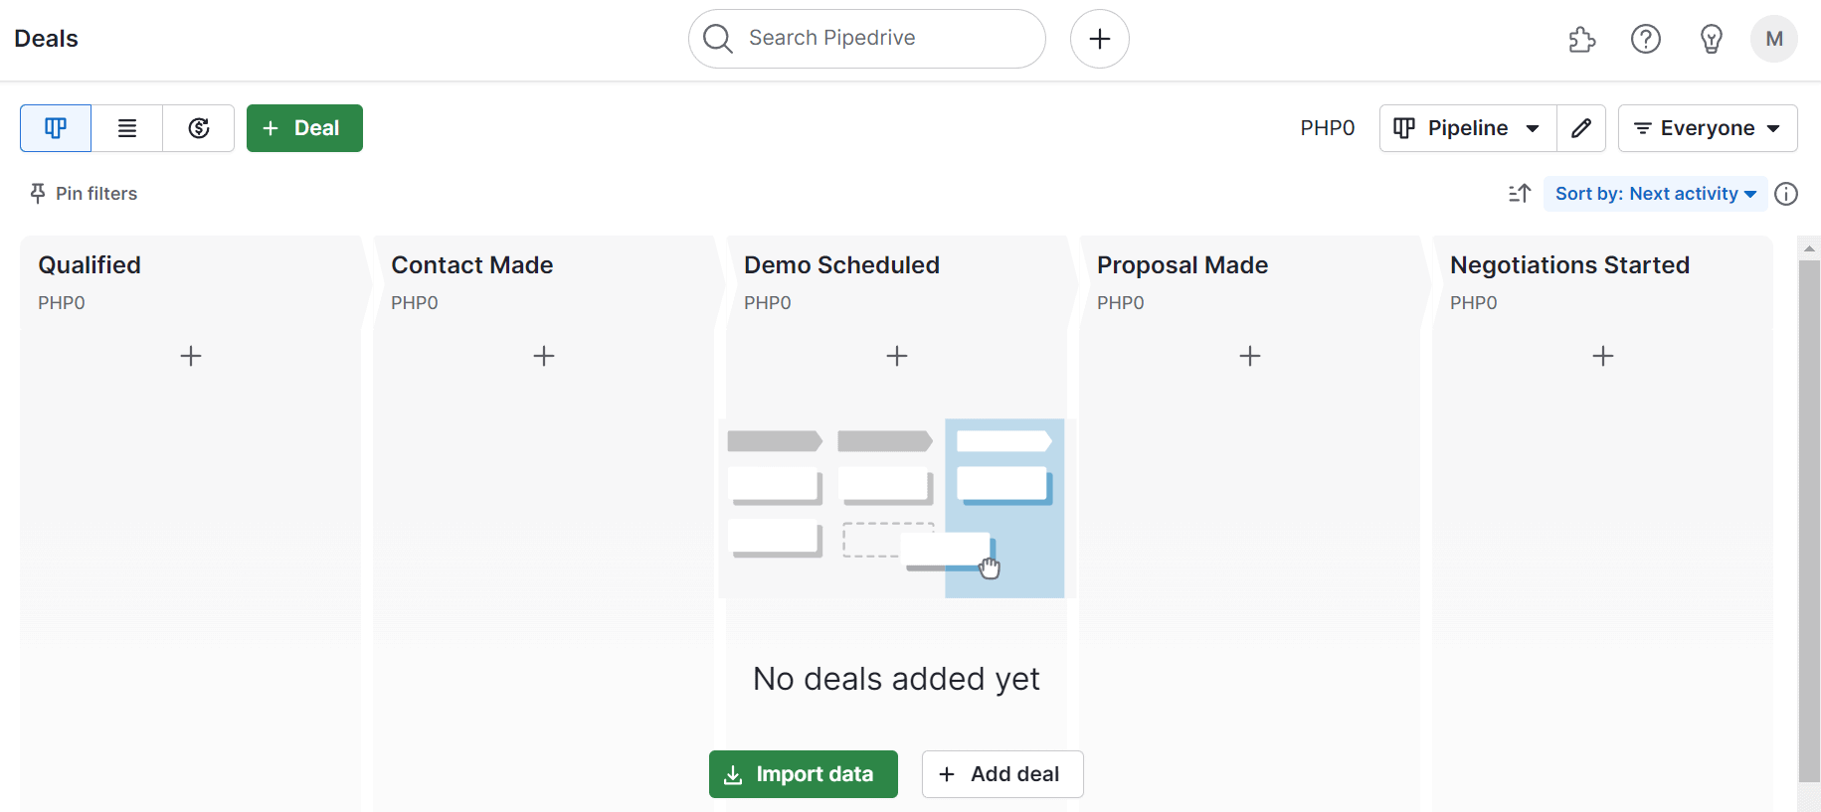Open Marketplace apps via the puzzle icon
The height and width of the screenshot is (812, 1821).
[x=1580, y=39]
